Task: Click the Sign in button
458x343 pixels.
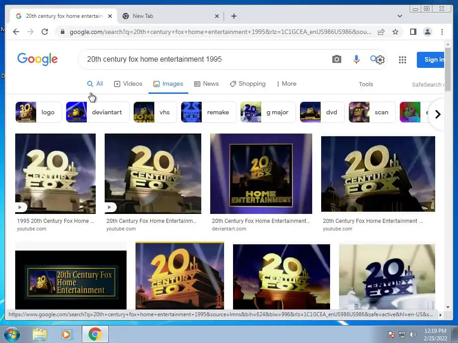Action: (431, 60)
